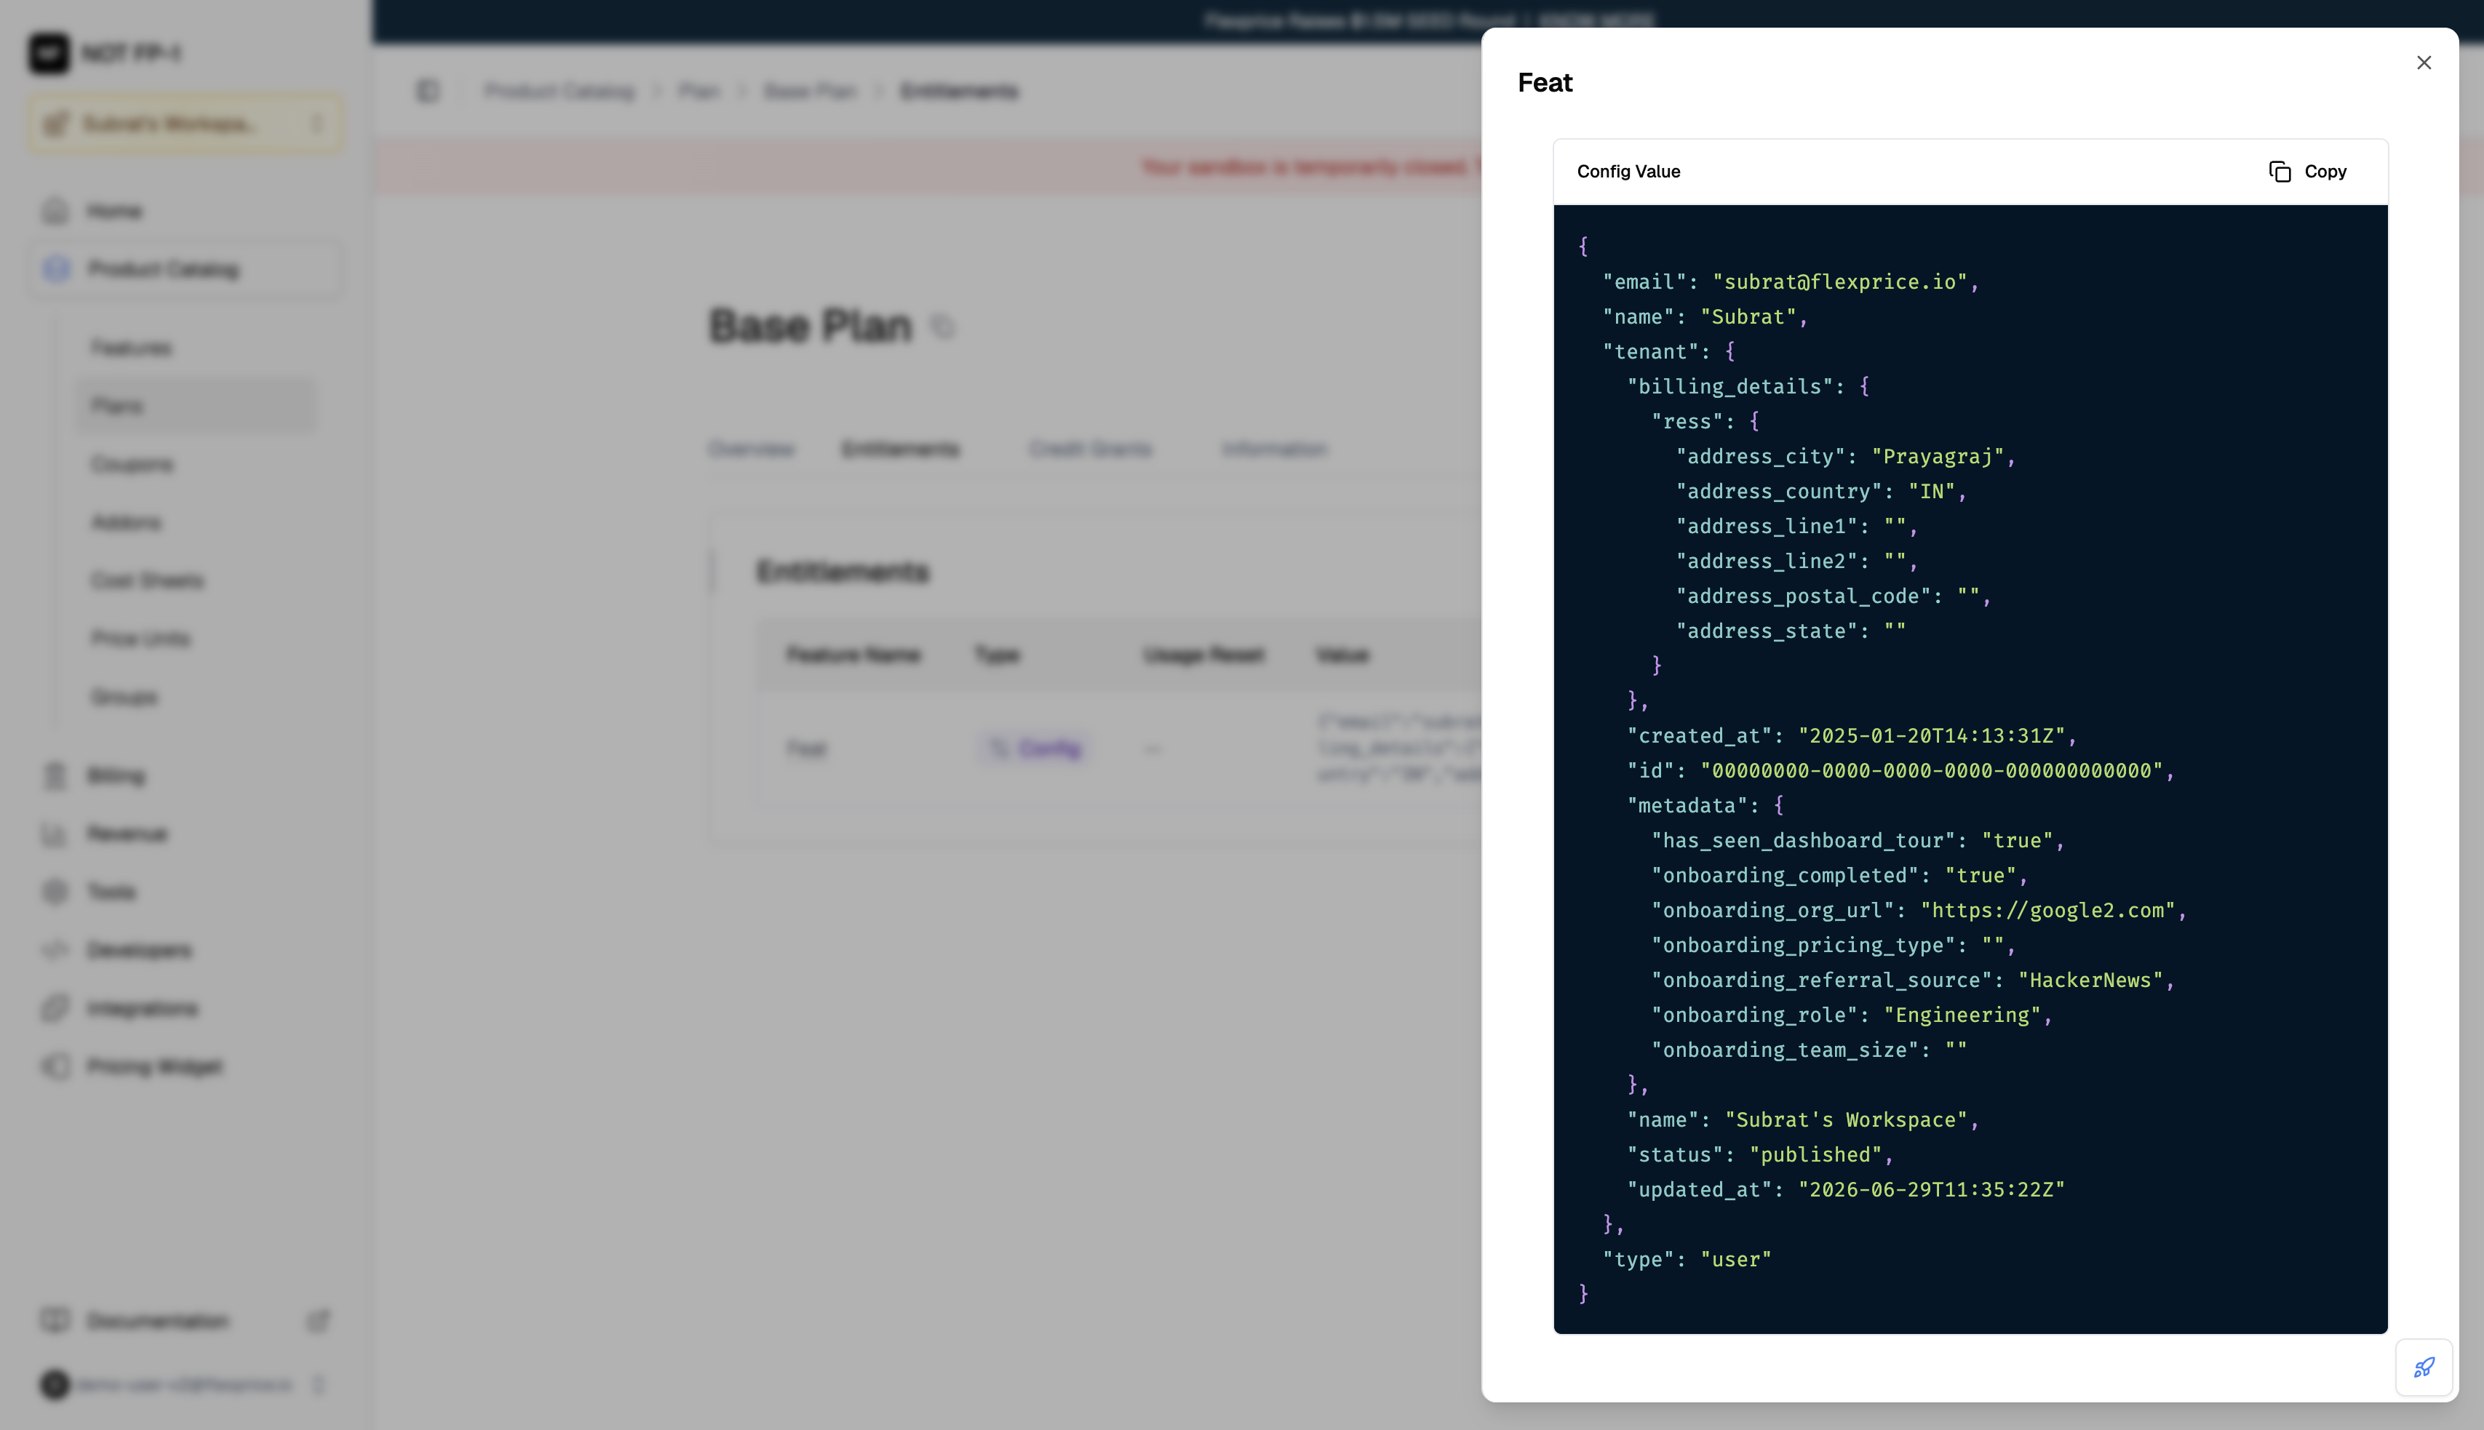Go to Product Catalog breadcrumb
The image size is (2484, 1430).
559,92
